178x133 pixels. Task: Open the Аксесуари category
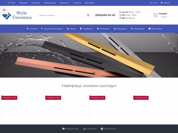click(x=156, y=29)
